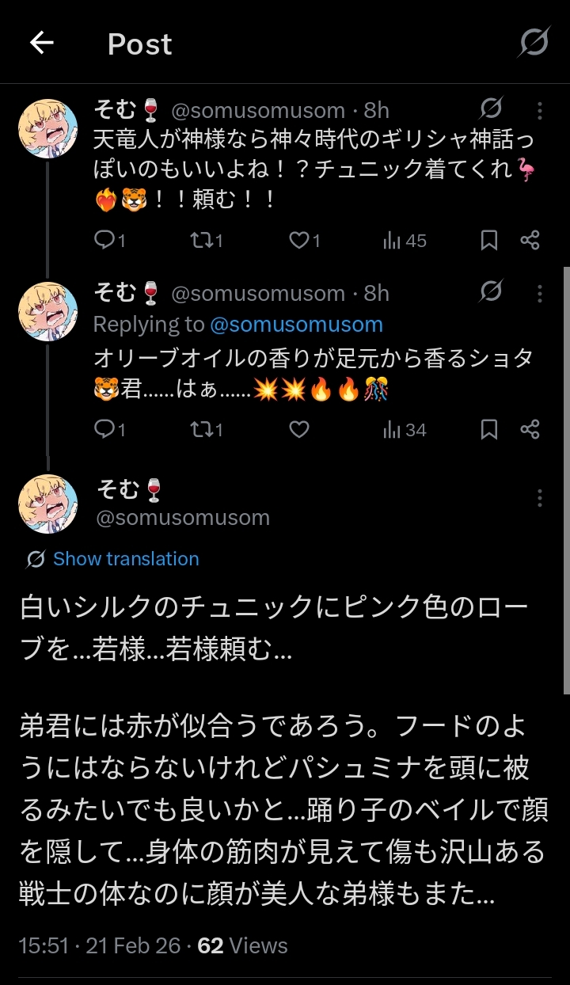Share the first post
Image resolution: width=570 pixels, height=985 pixels.
(x=530, y=240)
